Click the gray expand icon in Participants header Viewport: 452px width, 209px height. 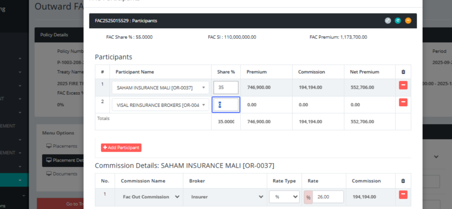pos(388,21)
